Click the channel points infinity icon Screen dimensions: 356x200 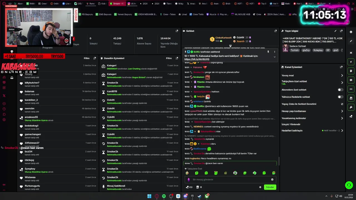click(189, 187)
